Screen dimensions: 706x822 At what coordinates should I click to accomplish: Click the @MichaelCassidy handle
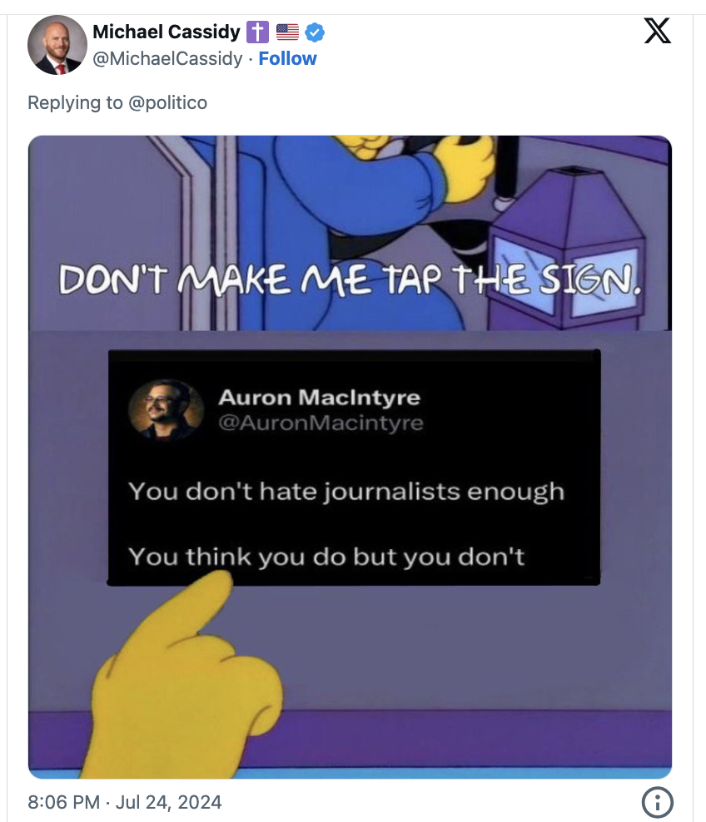(x=167, y=58)
